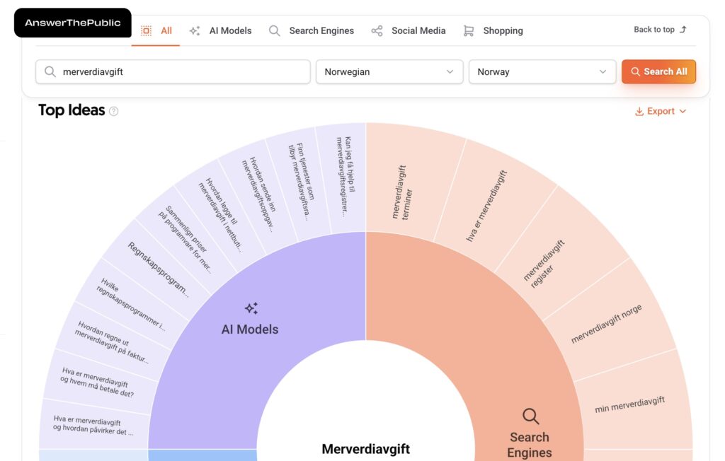Open the Norwegian language dropdown
725x461 pixels.
pyautogui.click(x=389, y=71)
